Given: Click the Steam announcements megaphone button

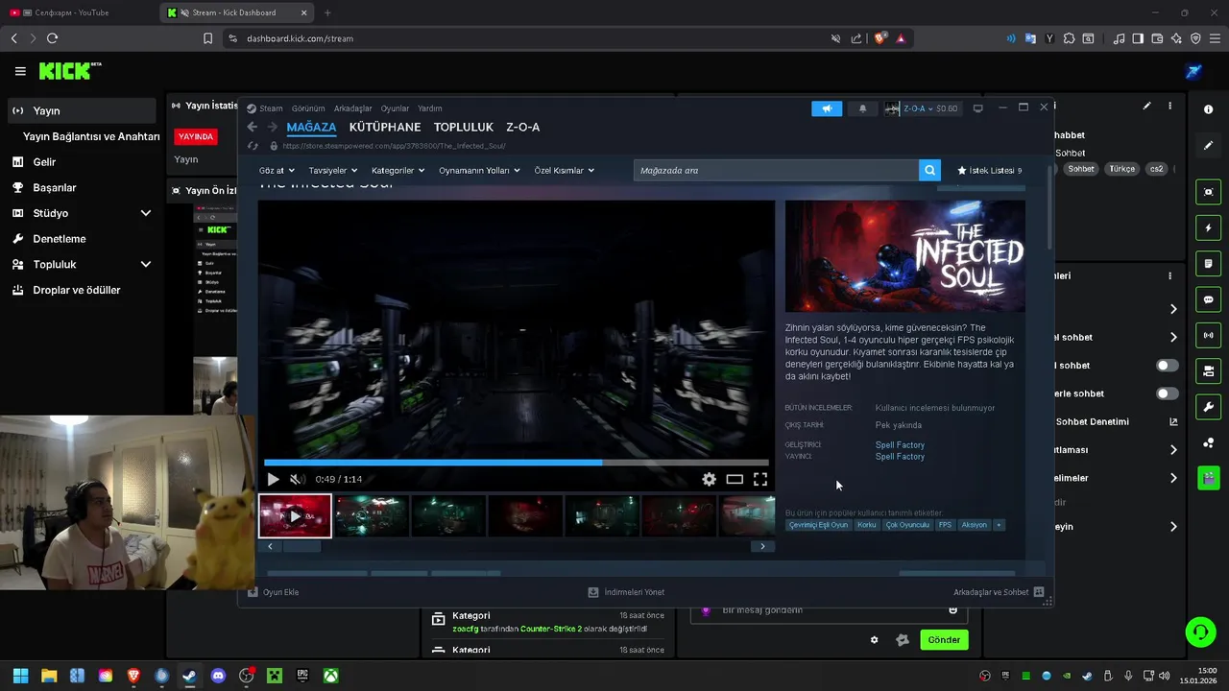Looking at the screenshot, I should [826, 108].
